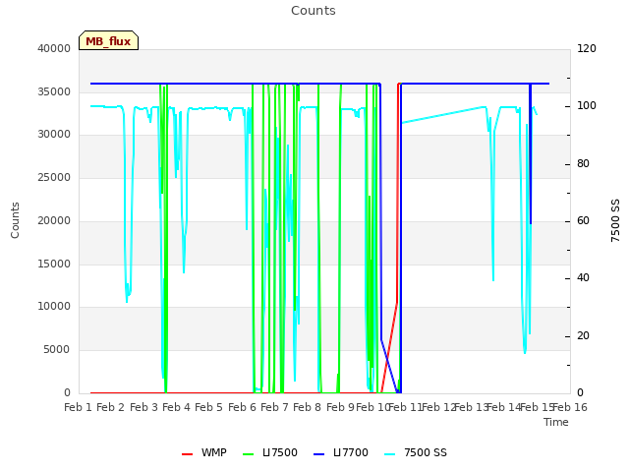Click the 60 right-axis tick label
The height and width of the screenshot is (472, 629).
[x=583, y=220]
